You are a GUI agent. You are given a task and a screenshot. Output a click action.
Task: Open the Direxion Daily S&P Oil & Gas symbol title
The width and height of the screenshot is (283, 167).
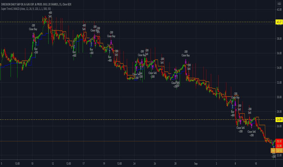pos(36,4)
